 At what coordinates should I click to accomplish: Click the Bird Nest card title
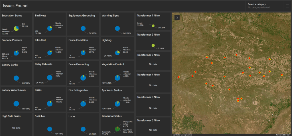[40, 16]
